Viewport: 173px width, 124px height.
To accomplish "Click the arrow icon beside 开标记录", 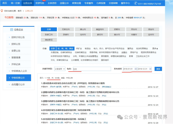I will [9, 64].
